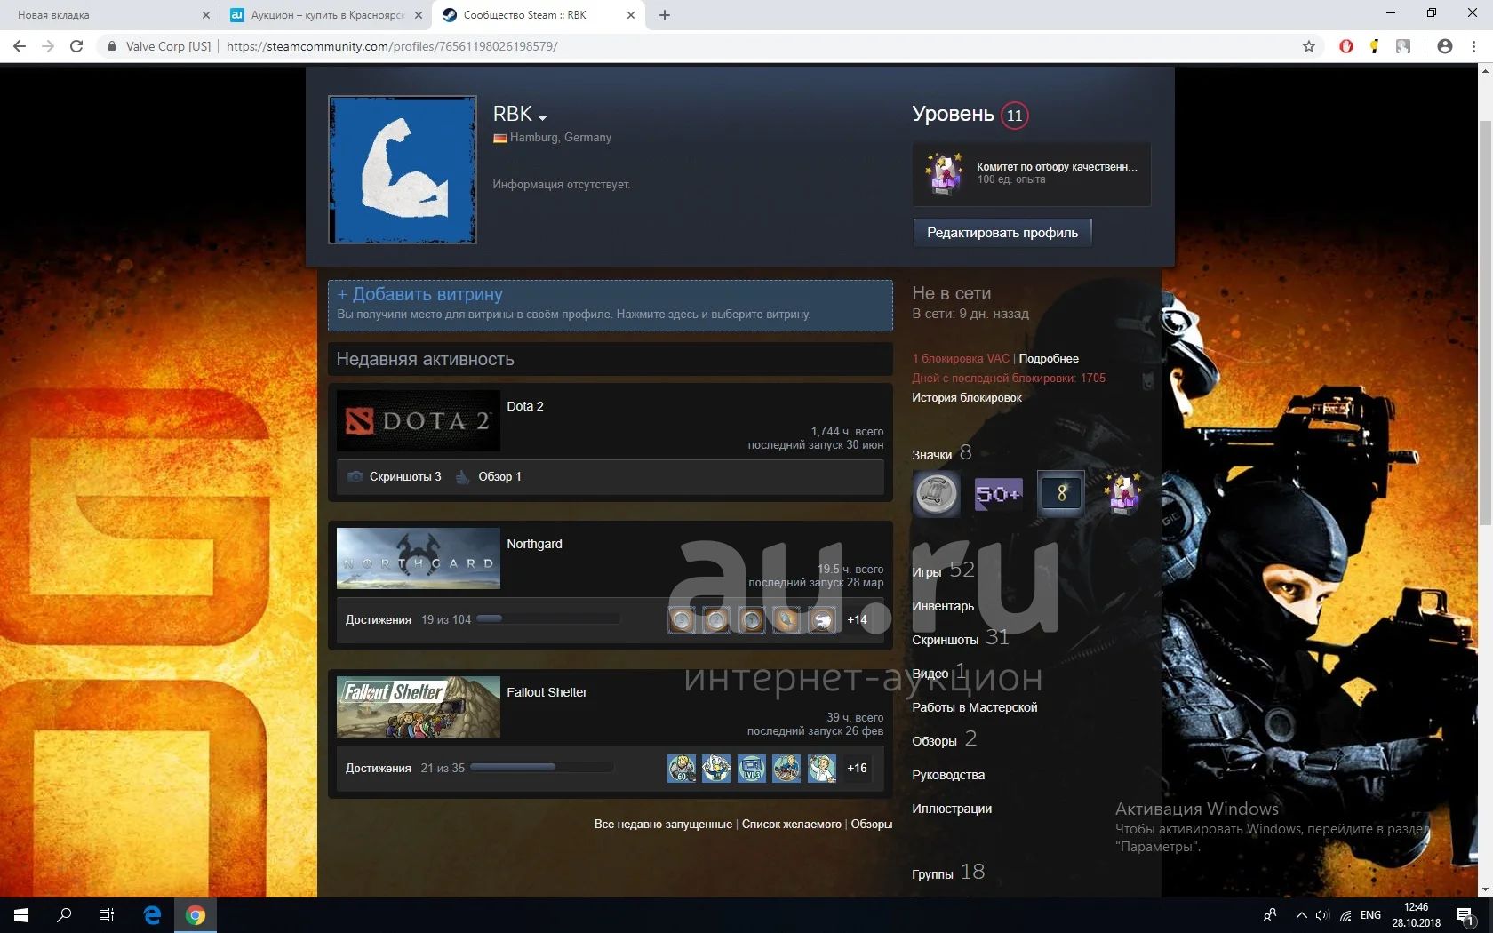
Task: Open a new browser tab with plus
Action: [665, 15]
